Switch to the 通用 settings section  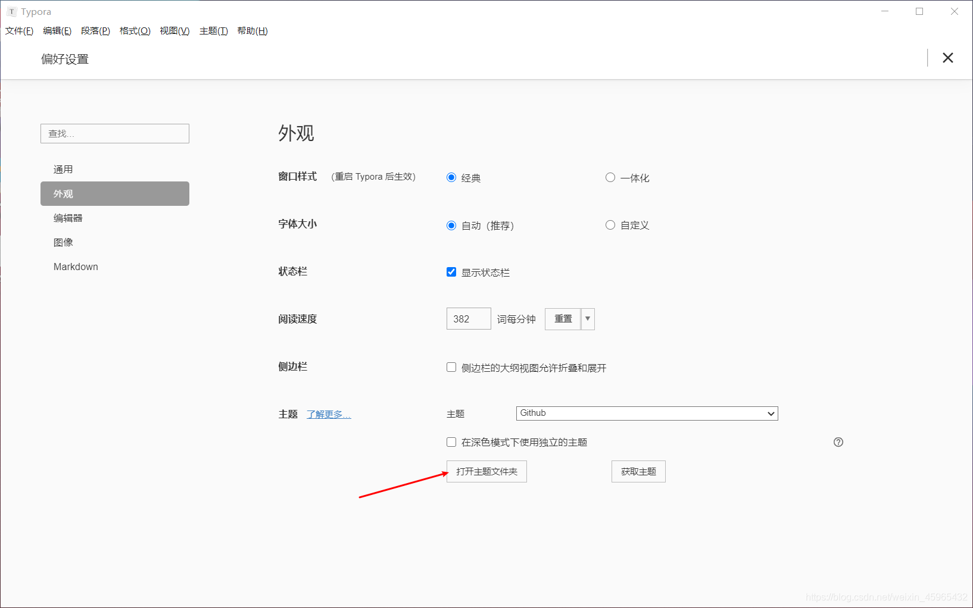tap(115, 170)
